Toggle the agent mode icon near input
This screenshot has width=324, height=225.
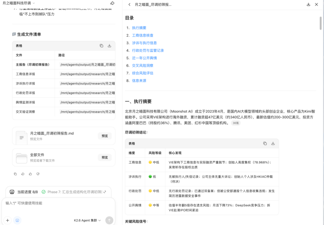click(x=17, y=220)
